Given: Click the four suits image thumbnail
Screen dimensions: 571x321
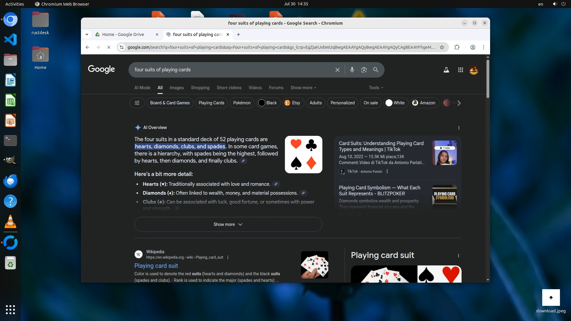Looking at the screenshot, I should click(303, 155).
